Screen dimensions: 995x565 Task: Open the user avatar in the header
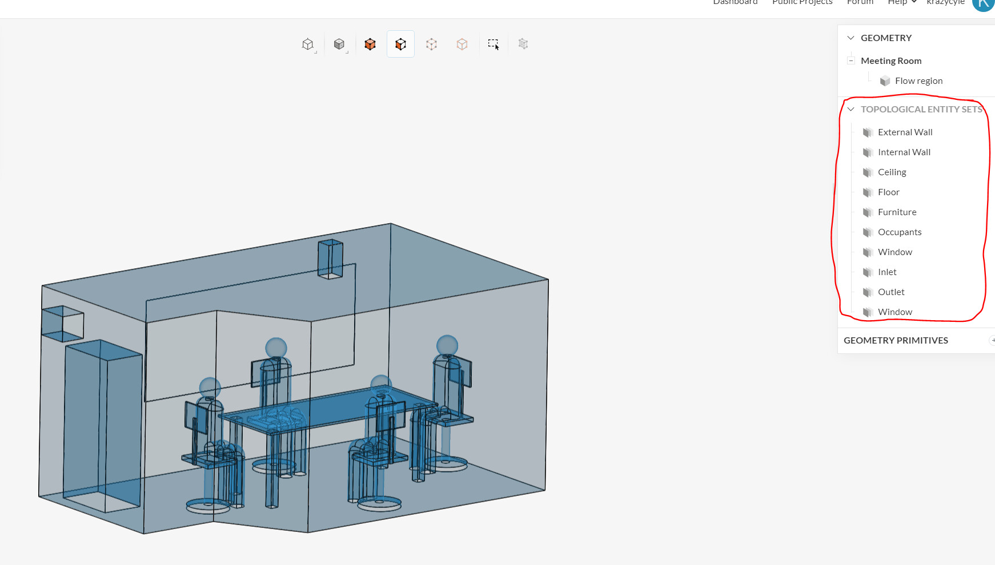point(984,3)
